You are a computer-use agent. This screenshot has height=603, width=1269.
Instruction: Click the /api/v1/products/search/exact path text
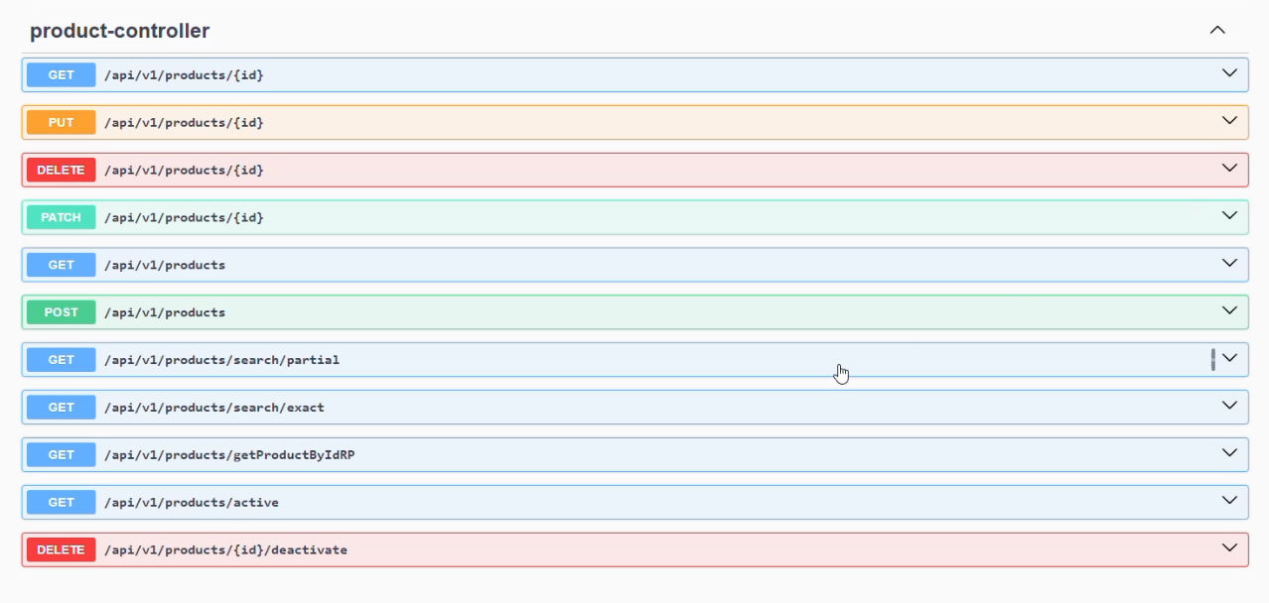pos(213,408)
